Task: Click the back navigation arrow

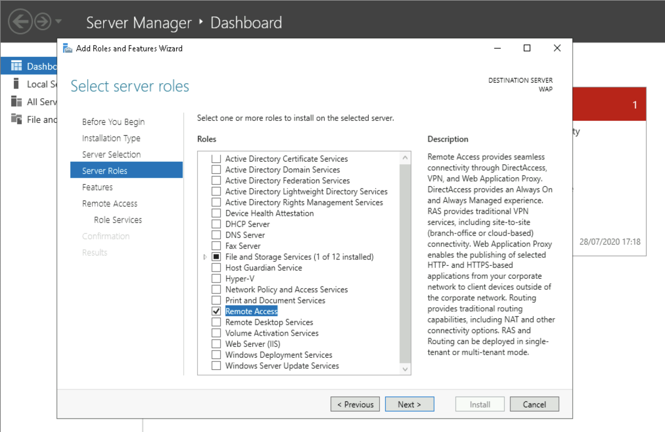Action: click(x=21, y=21)
